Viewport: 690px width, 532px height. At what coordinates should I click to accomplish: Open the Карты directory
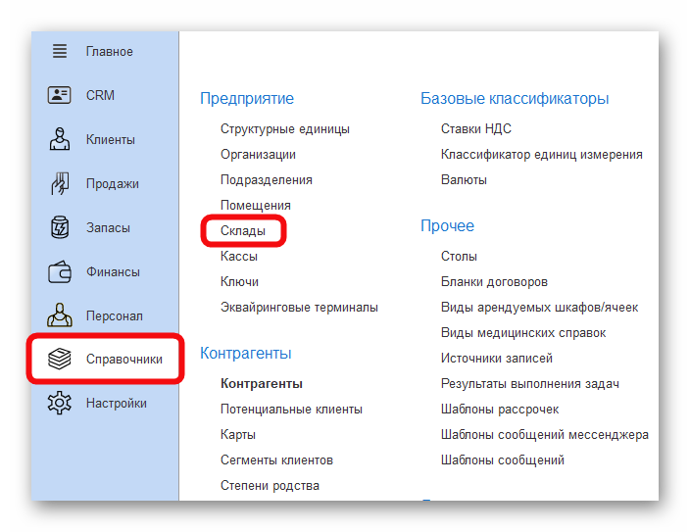pos(238,435)
